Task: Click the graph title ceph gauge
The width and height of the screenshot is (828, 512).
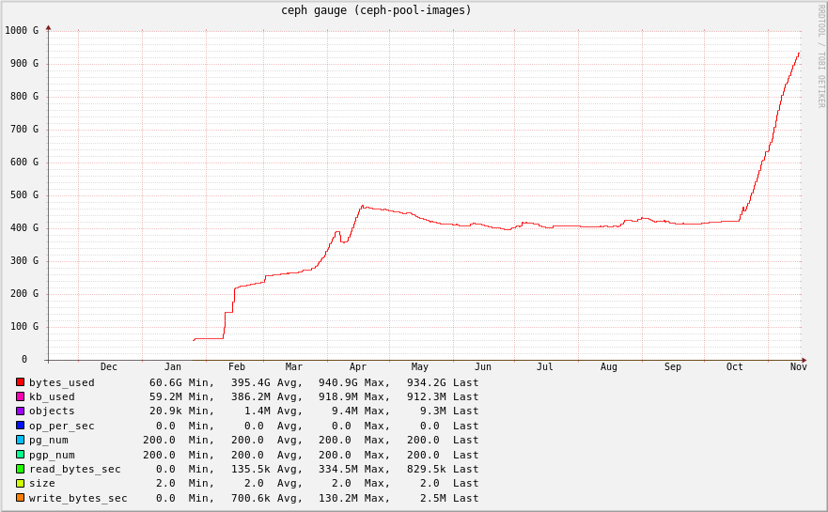Action: [376, 10]
